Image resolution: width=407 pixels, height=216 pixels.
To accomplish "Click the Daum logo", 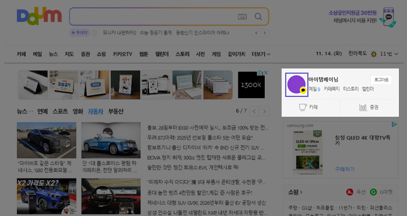I will 39,16.
